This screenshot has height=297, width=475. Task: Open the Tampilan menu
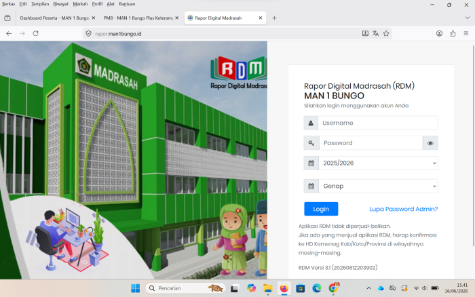(x=40, y=4)
